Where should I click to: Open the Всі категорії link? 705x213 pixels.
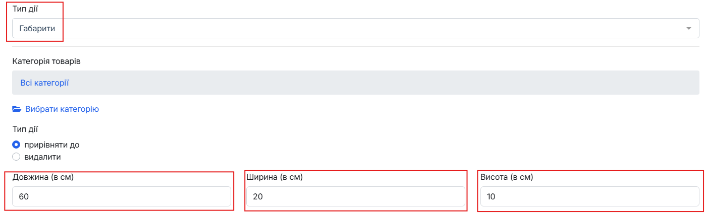coord(44,83)
